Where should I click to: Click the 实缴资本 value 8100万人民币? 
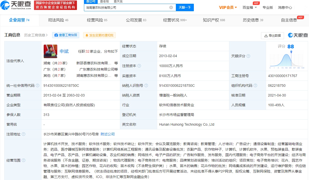[170, 76]
